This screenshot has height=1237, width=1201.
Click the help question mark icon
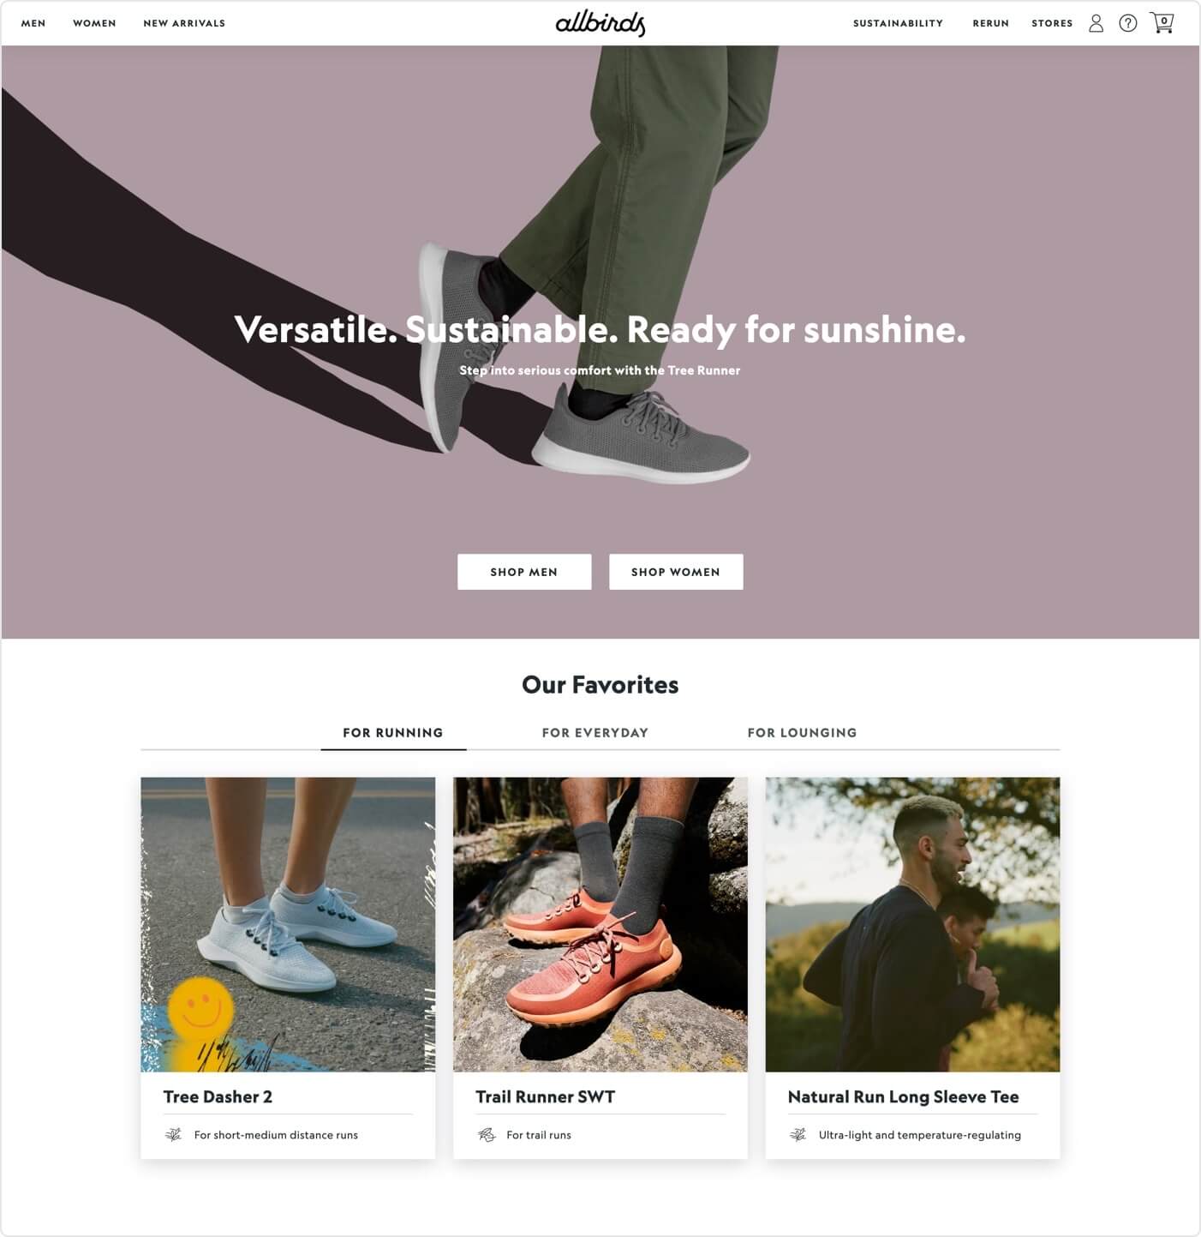[x=1128, y=23]
